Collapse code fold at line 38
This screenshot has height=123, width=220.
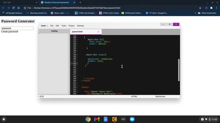pyautogui.click(x=77, y=55)
